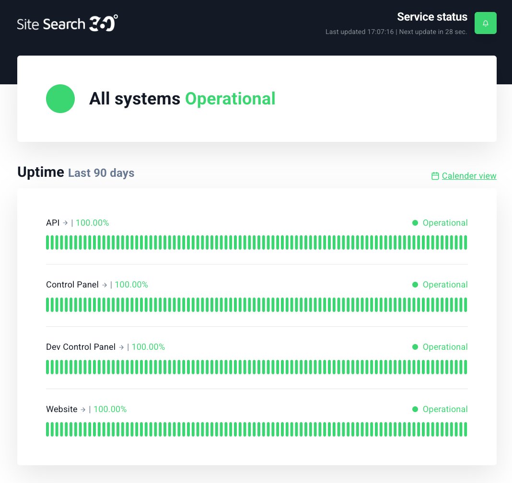Click the Operational status on the Website row
Image resolution: width=512 pixels, height=483 pixels.
[445, 409]
